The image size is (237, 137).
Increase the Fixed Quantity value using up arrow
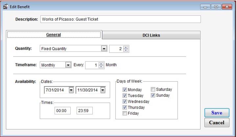pos(126,47)
